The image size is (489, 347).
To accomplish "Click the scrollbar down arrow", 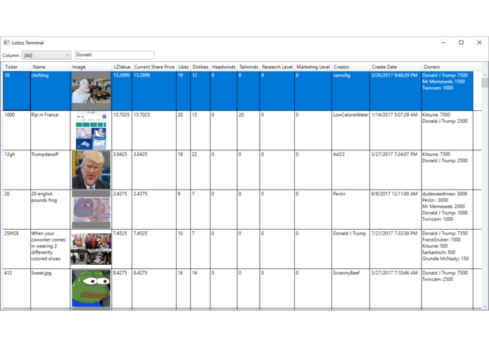I will coord(484,306).
